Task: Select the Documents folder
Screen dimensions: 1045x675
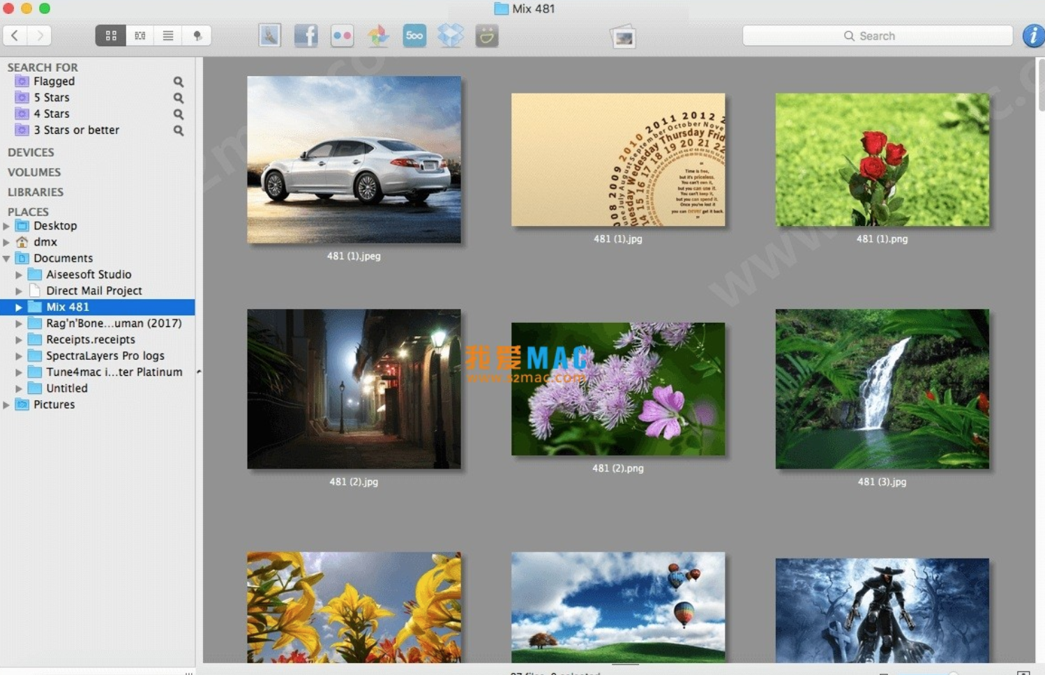Action: [x=63, y=258]
